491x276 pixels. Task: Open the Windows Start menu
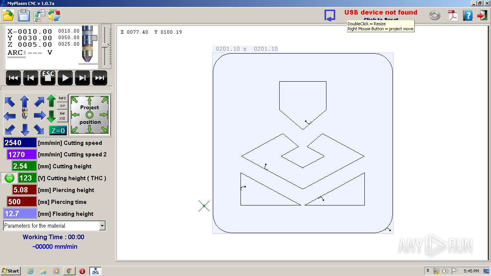10,271
